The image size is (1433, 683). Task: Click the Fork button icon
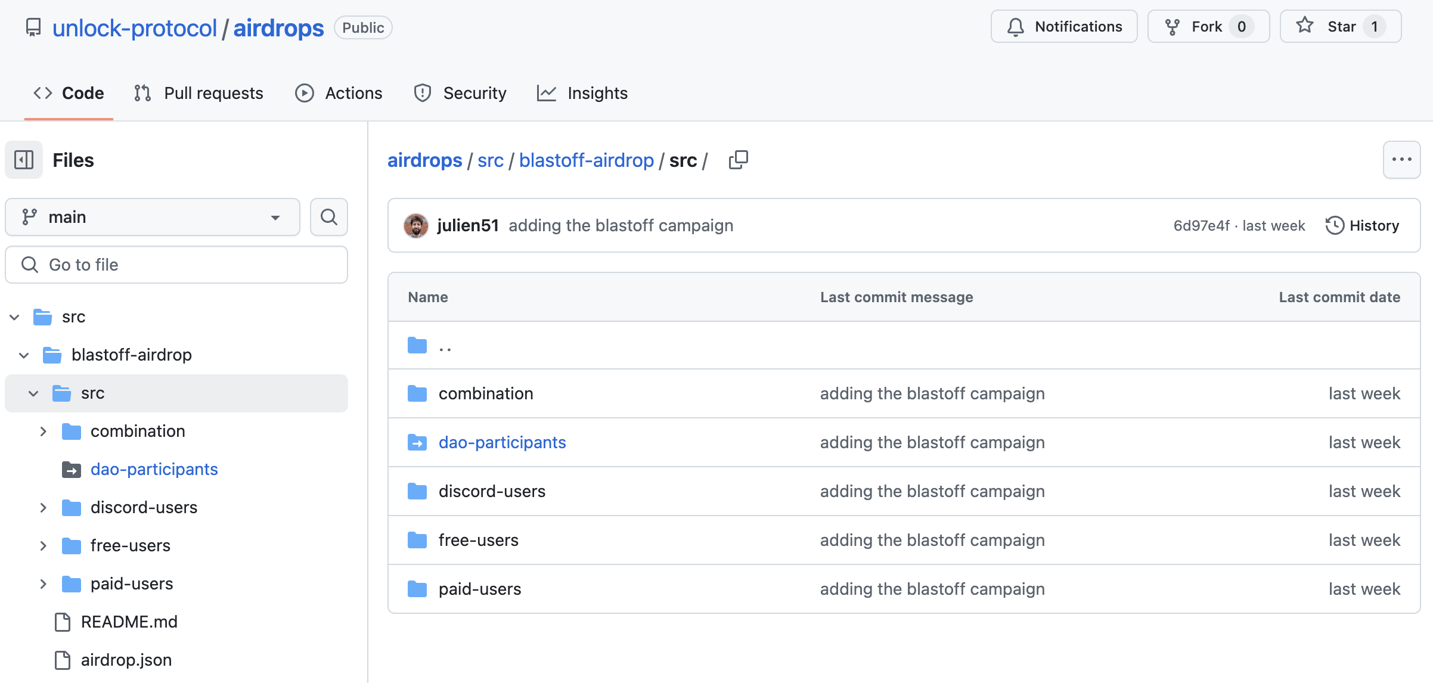click(x=1173, y=27)
